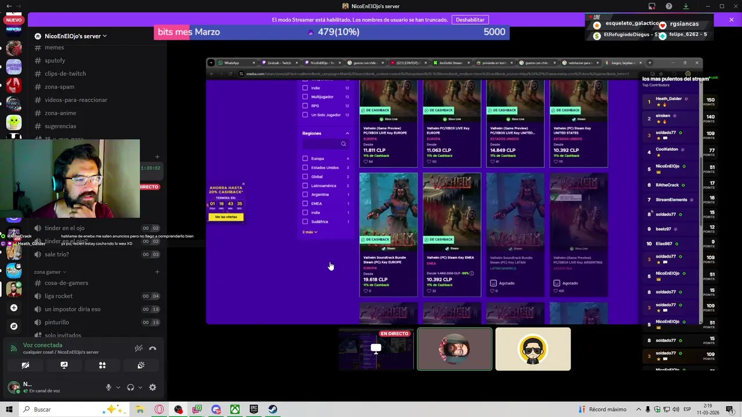Close the cashback promo popup
This screenshot has width=742, height=417.
(243, 184)
